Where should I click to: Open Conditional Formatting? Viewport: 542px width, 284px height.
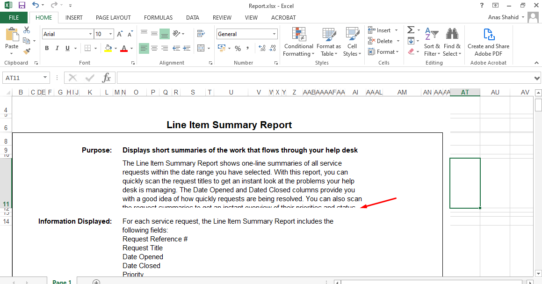(x=298, y=42)
